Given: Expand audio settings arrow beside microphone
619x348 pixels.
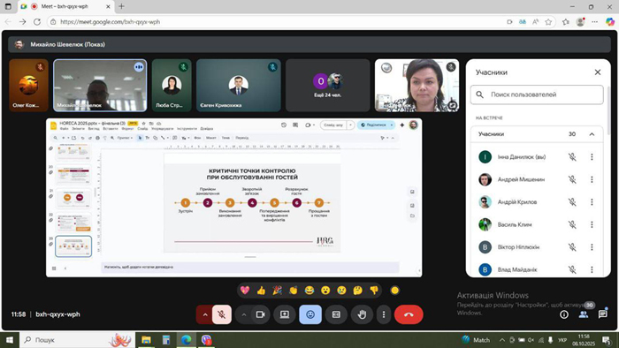Looking at the screenshot, I should (x=205, y=314).
